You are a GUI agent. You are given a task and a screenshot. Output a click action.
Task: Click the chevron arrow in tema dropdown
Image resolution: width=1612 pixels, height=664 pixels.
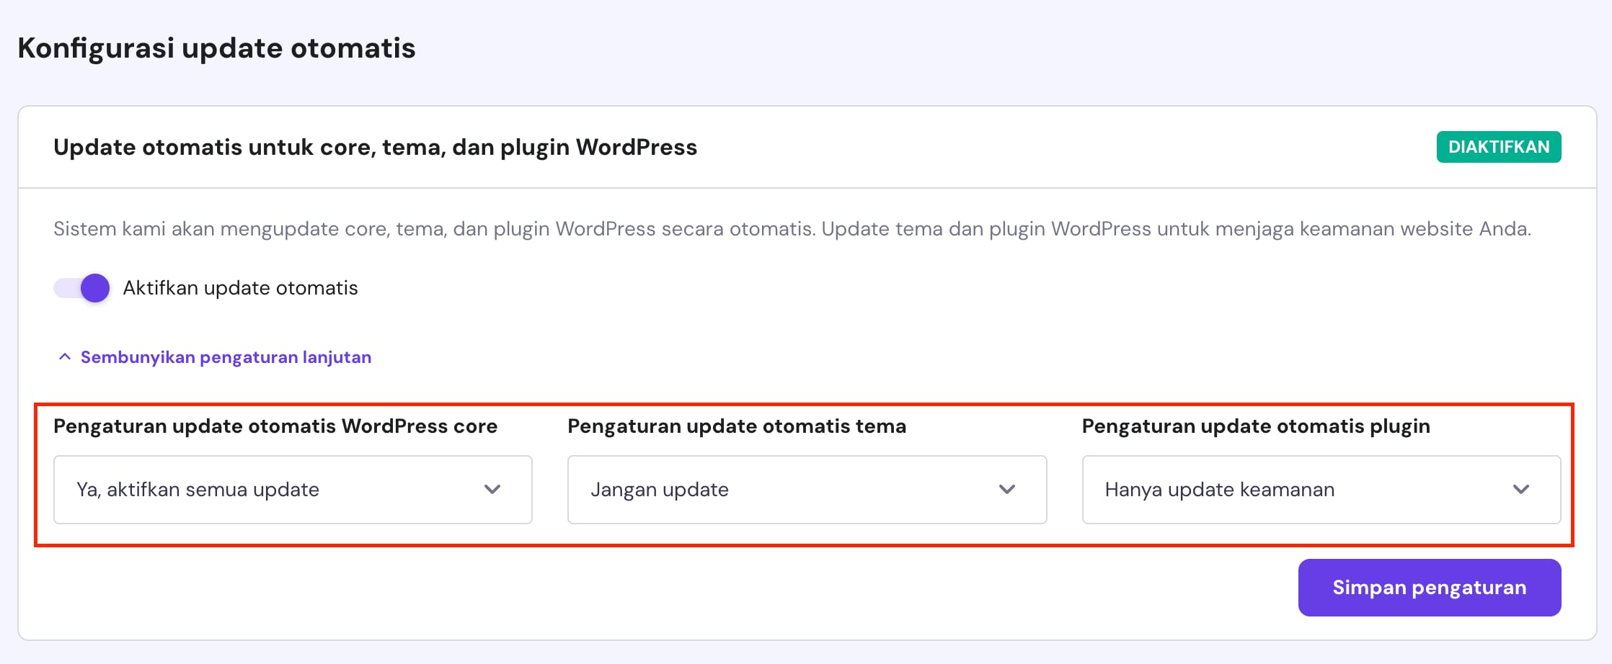[x=1007, y=490]
